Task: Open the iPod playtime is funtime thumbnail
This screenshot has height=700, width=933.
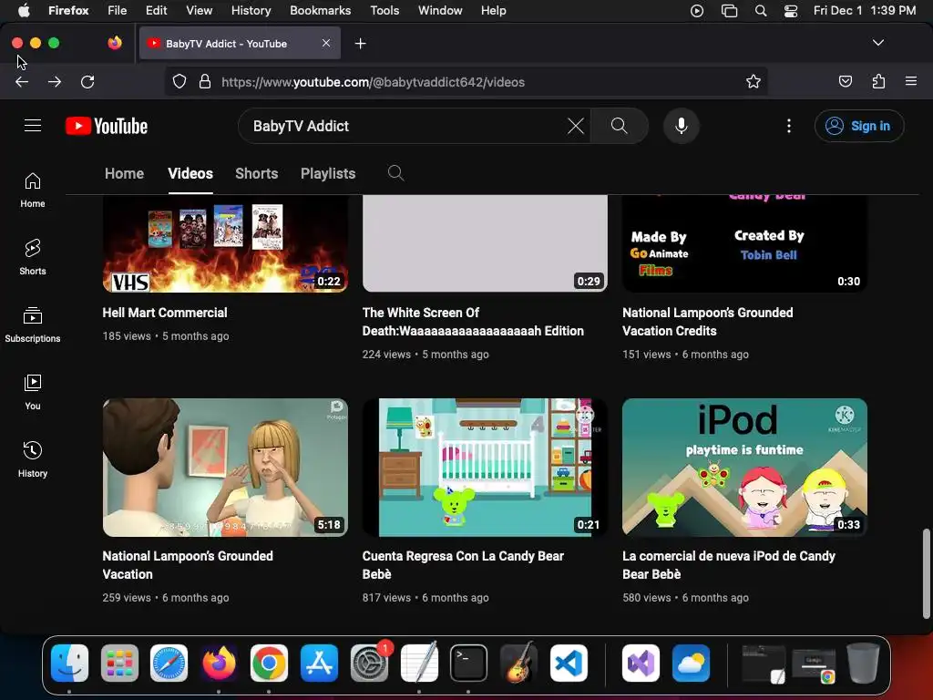Action: (744, 468)
